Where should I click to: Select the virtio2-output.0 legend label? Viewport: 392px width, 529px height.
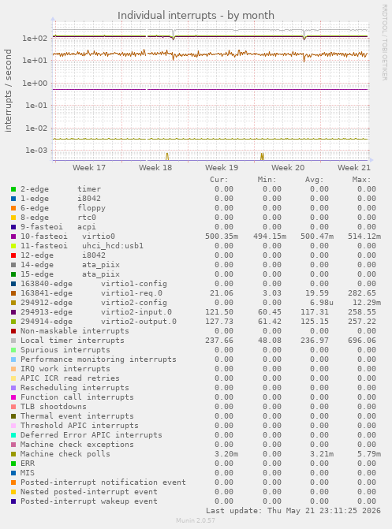click(139, 322)
